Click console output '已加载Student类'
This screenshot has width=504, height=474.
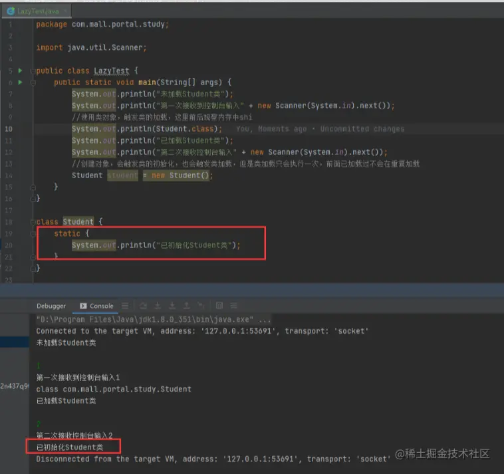pyautogui.click(x=66, y=401)
